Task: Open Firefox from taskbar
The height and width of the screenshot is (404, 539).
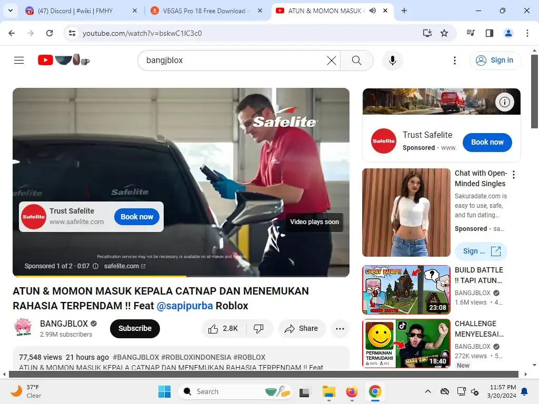Action: pos(352,391)
